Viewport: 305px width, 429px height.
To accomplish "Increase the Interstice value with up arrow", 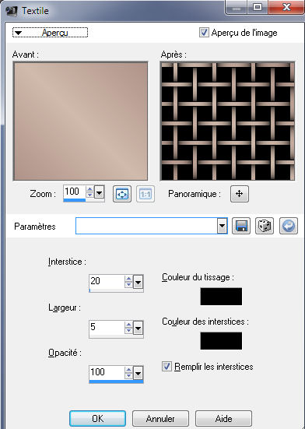I will point(128,279).
